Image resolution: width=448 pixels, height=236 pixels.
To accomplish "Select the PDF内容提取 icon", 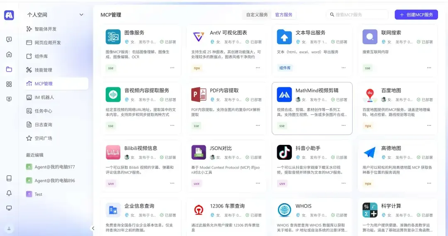I will 199,95.
